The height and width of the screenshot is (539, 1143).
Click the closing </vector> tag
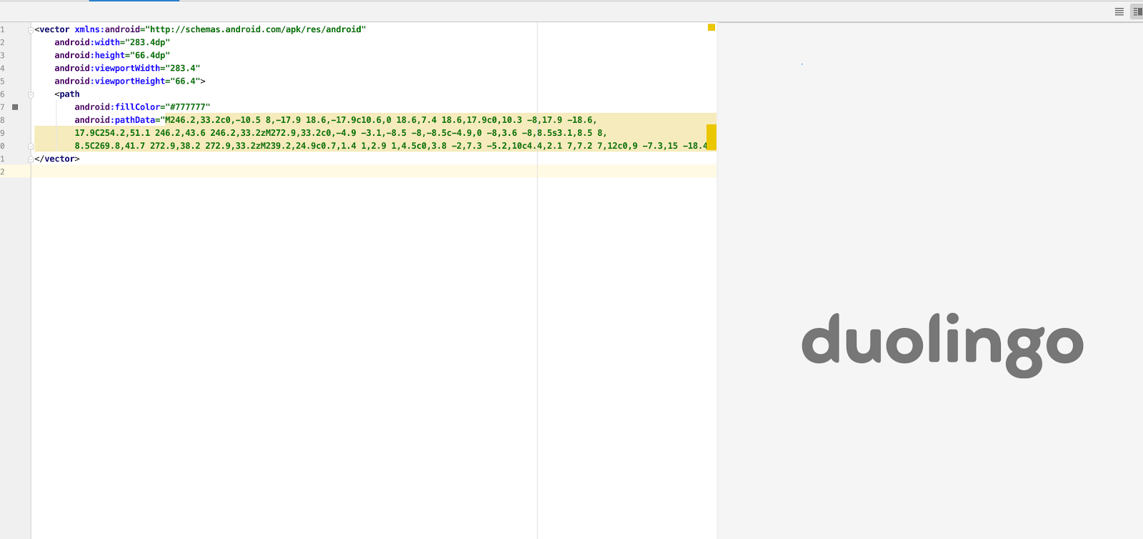(57, 159)
